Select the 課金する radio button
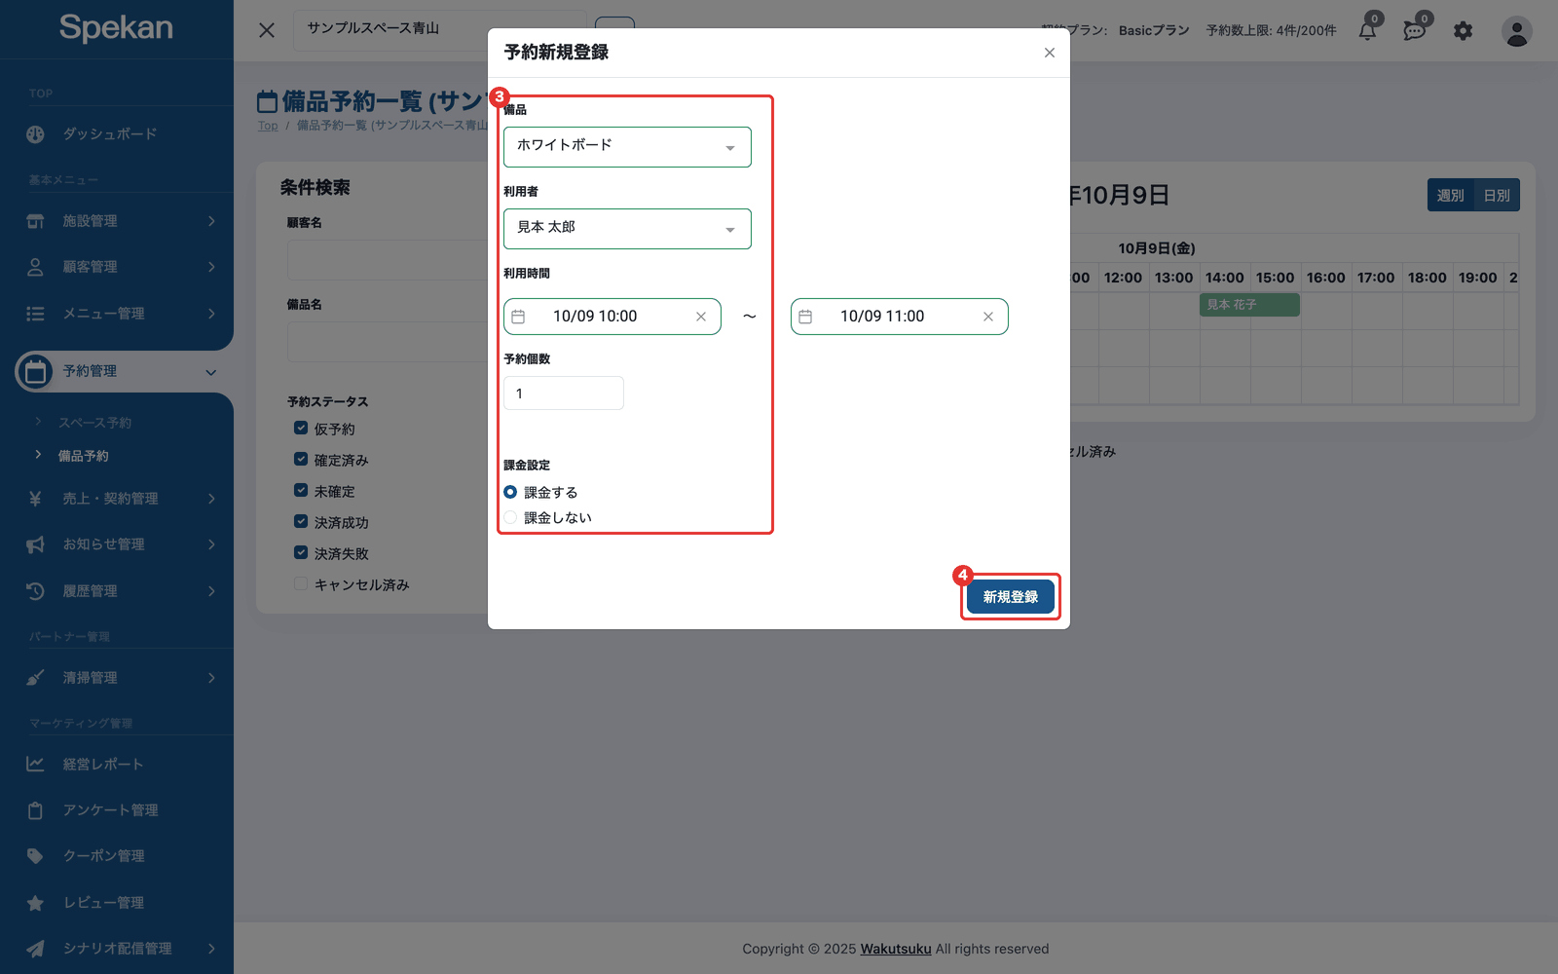Screen dimensions: 1558x974 point(510,493)
